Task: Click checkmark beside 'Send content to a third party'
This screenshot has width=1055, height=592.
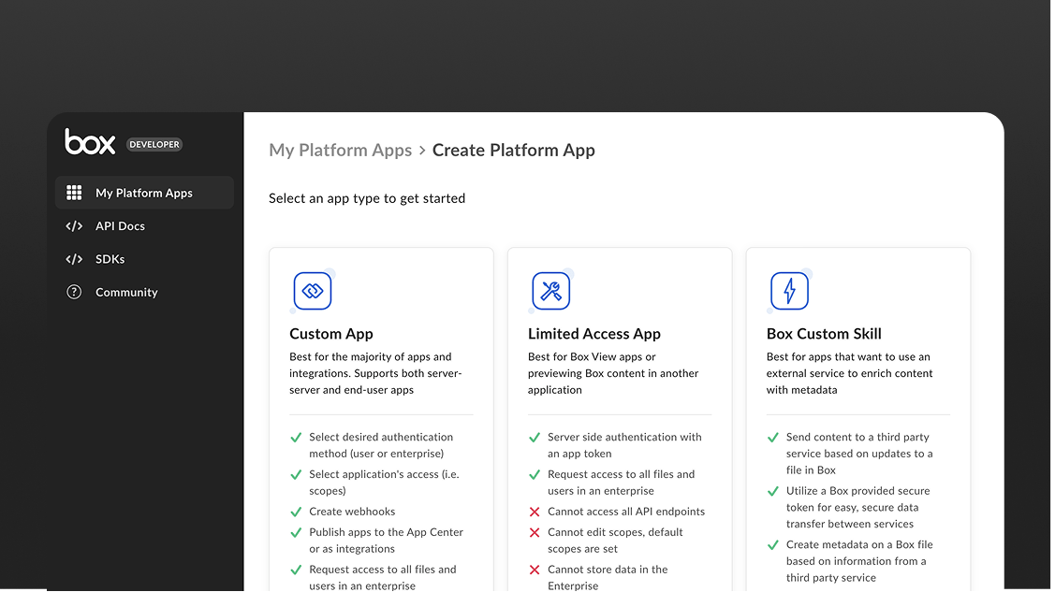Action: point(773,438)
